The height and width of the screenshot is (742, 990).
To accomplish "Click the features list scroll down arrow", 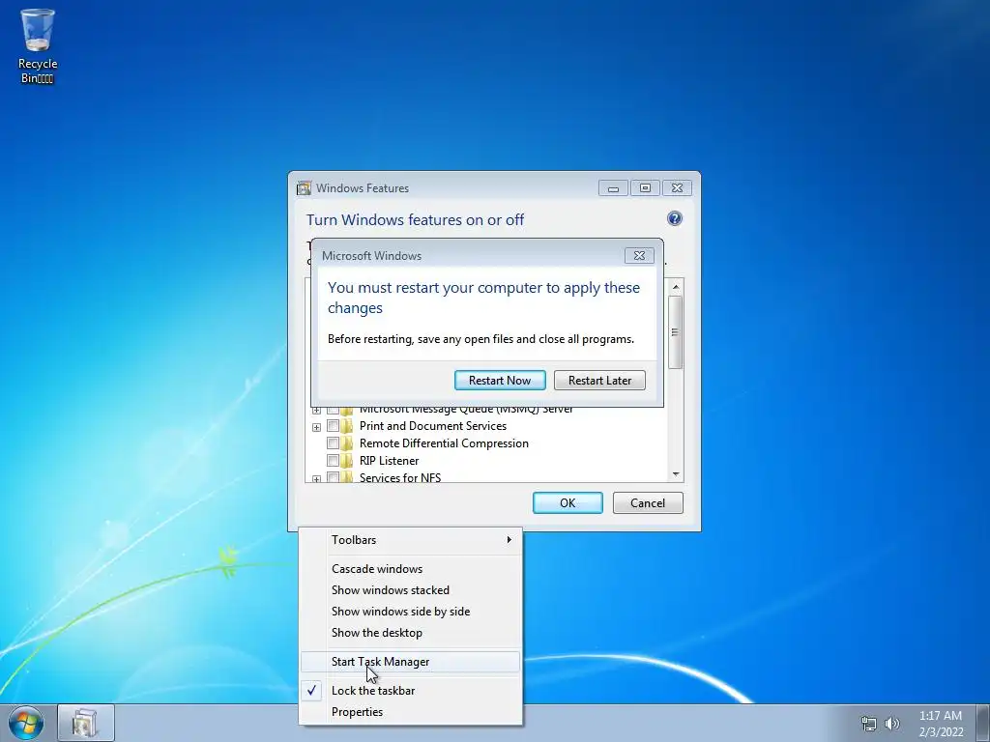I will pyautogui.click(x=676, y=474).
